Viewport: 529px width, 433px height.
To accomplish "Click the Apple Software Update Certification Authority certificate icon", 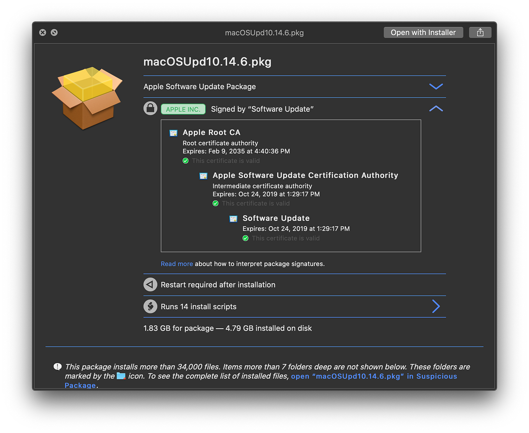I will [x=203, y=176].
